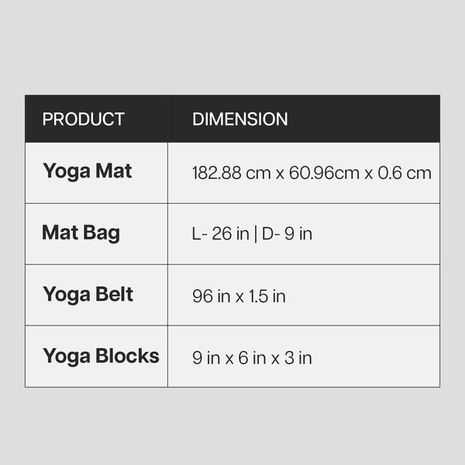465x465 pixels.
Task: Click the 0.6 cm thickness value
Action: click(405, 173)
